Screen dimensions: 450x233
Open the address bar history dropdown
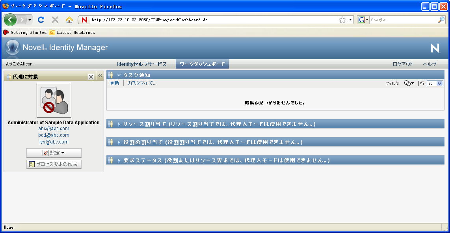click(350, 20)
